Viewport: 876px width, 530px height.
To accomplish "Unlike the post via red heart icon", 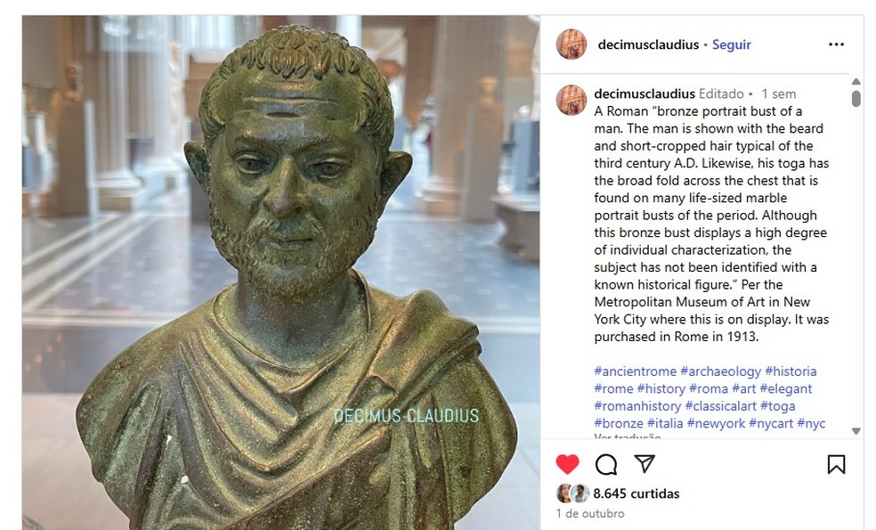I will coord(567,464).
